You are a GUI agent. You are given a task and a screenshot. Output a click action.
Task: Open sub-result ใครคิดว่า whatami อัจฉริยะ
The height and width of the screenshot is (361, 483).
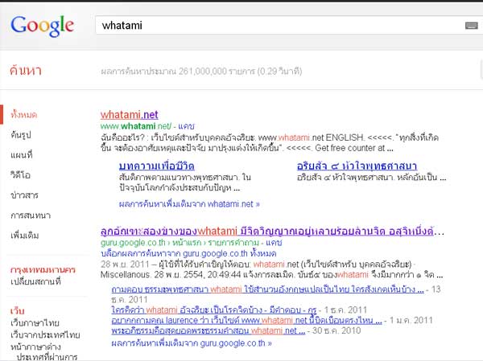pos(214,310)
